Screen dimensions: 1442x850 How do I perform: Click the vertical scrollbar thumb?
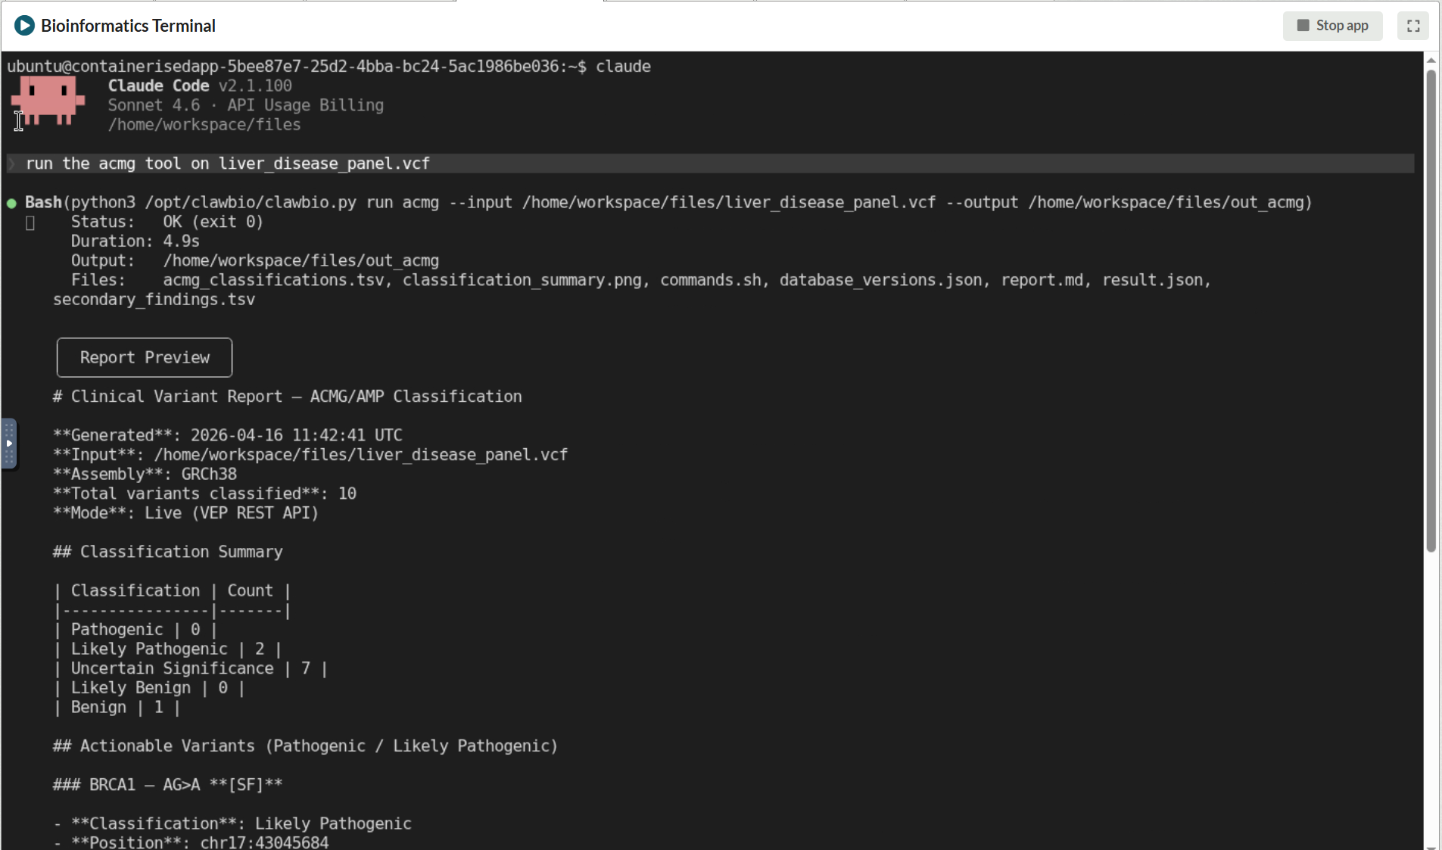(x=1431, y=310)
